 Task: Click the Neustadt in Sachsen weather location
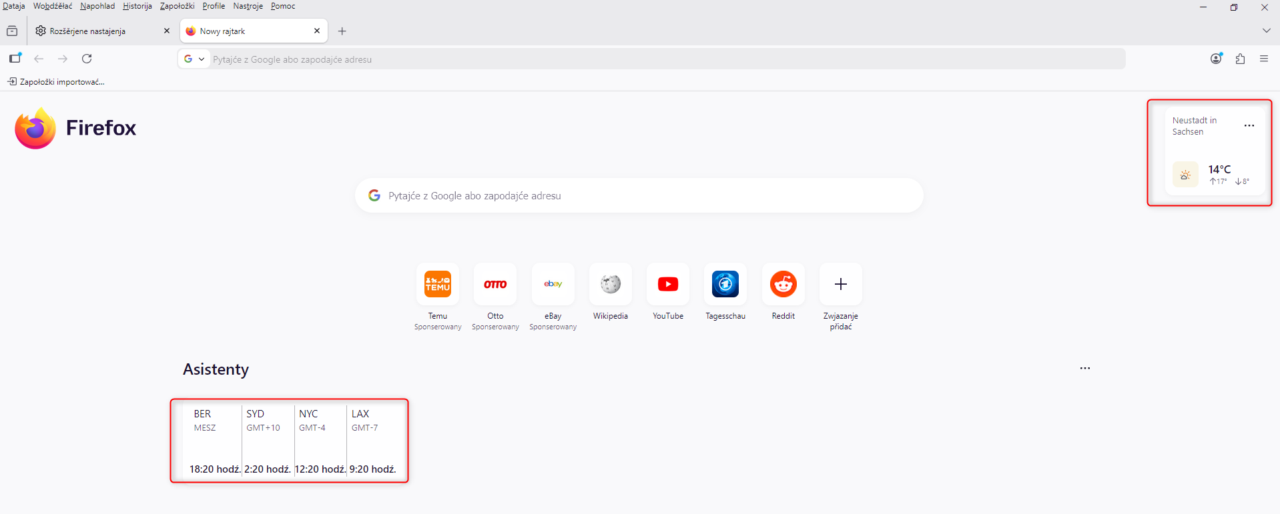click(x=1195, y=126)
